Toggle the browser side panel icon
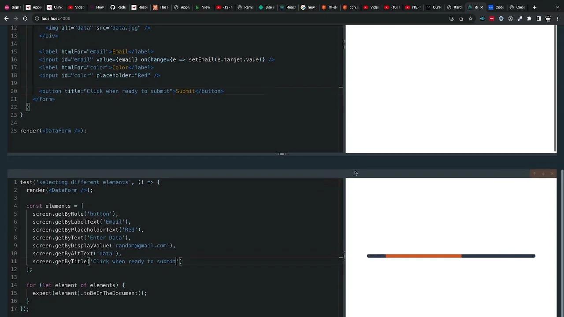 [538, 18]
